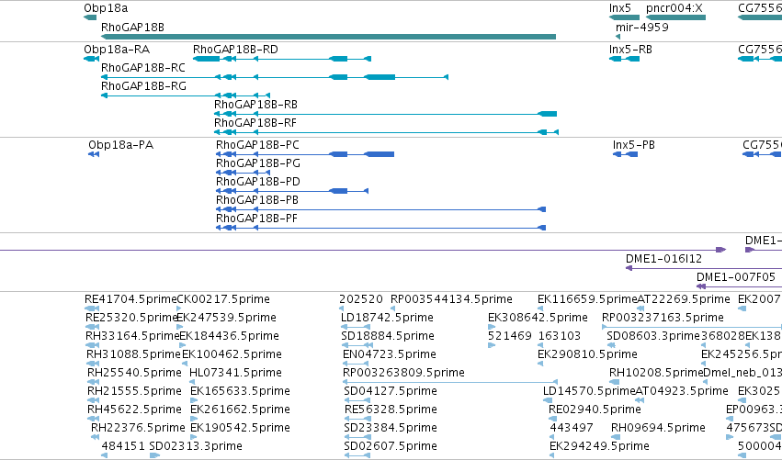This screenshot has width=782, height=460.
Task: Select the mir-4959 label
Action: tap(641, 27)
